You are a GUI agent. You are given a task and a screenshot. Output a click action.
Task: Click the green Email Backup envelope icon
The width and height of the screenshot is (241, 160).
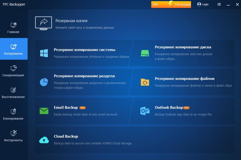44,111
